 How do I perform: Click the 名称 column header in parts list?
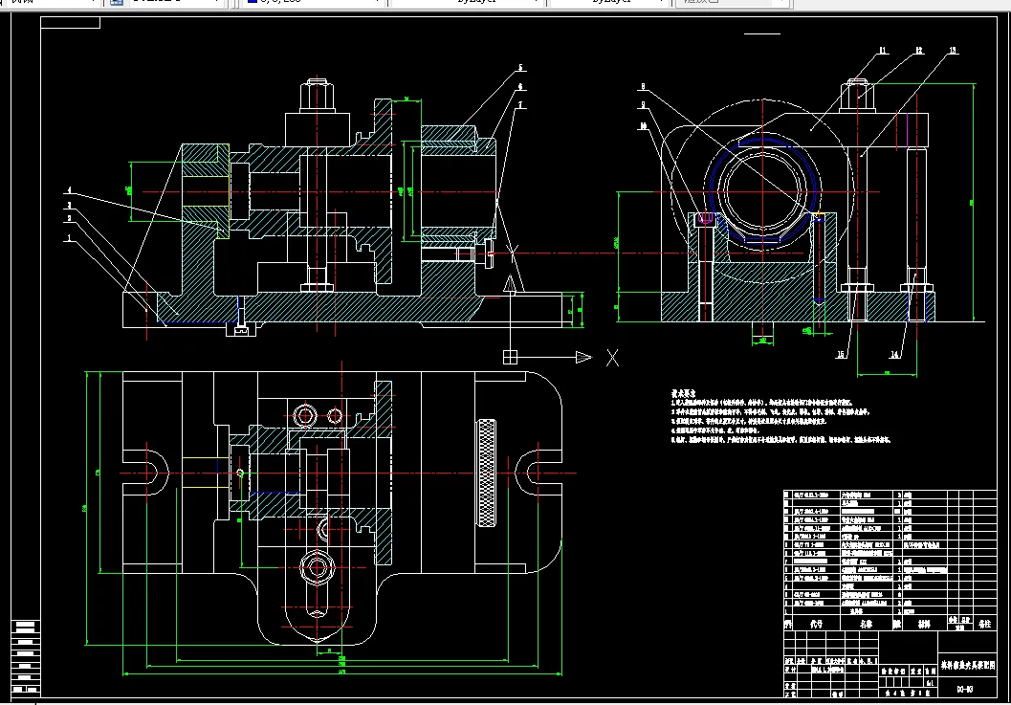866,625
